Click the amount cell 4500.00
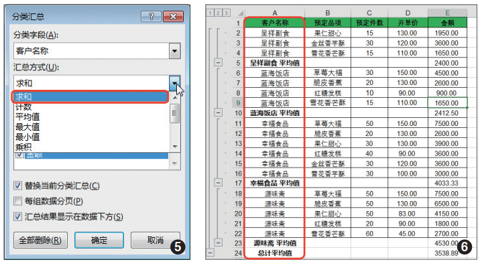The width and height of the screenshot is (482, 266). [x=447, y=73]
